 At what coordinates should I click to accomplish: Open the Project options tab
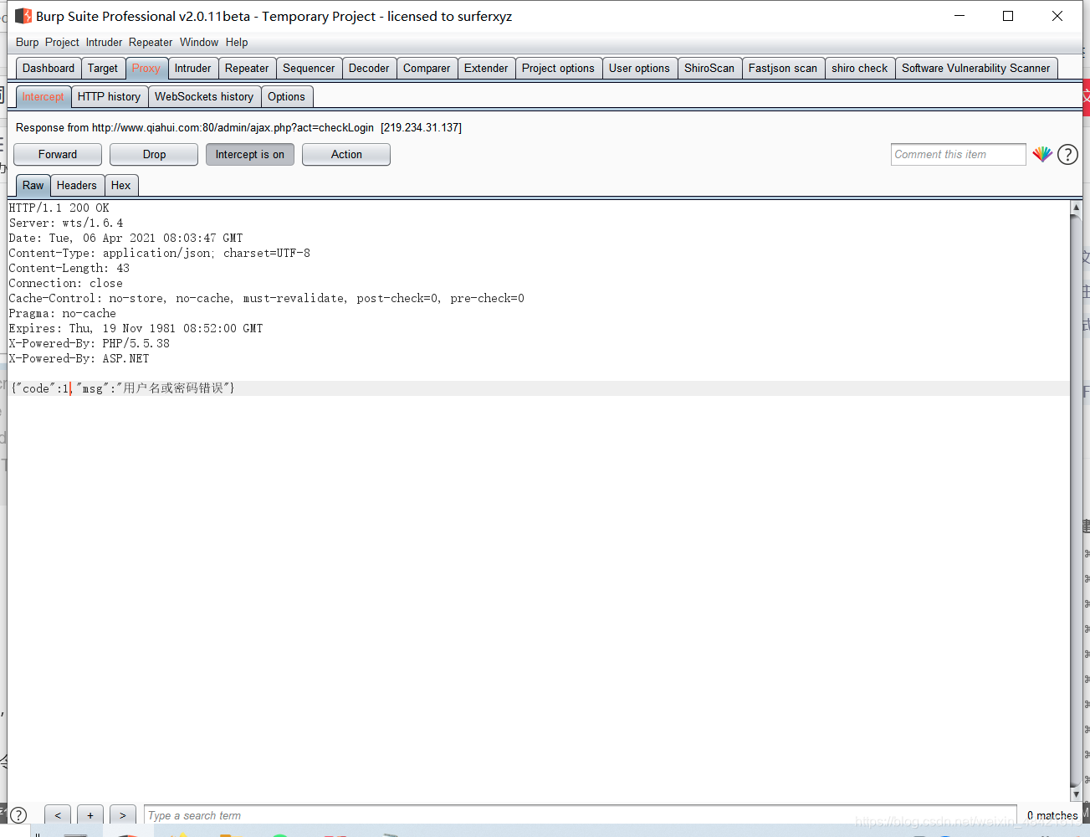[558, 68]
